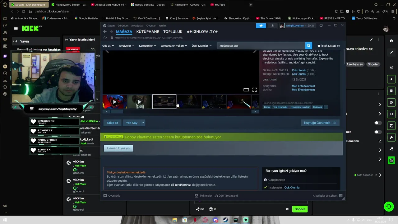The image size is (398, 224).
Task: Switch to TOPLULUK tab
Action: click(173, 32)
